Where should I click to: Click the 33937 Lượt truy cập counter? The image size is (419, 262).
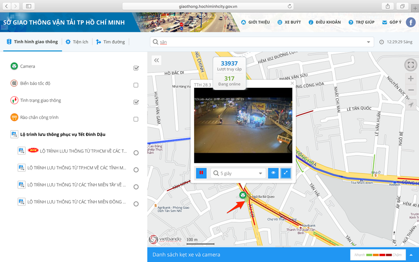point(229,65)
